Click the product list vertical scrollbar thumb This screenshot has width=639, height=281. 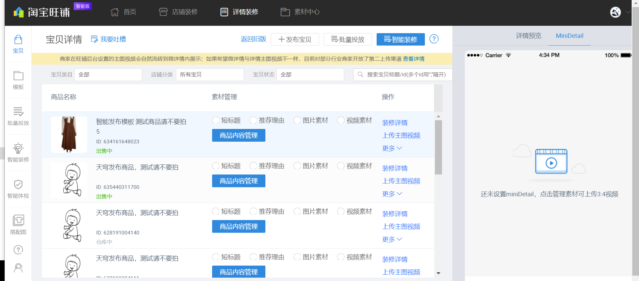[x=438, y=147]
